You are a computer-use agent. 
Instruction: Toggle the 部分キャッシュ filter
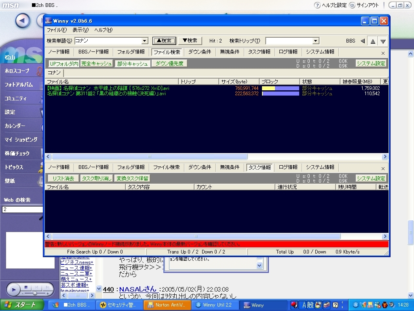(x=133, y=64)
